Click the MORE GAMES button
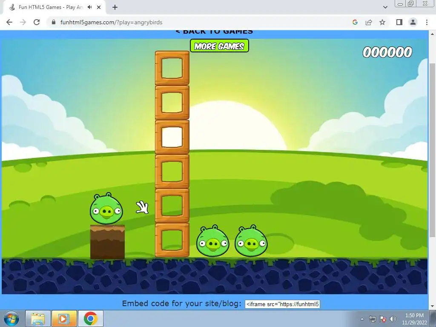Viewport: 436px width, 327px height. 219,46
